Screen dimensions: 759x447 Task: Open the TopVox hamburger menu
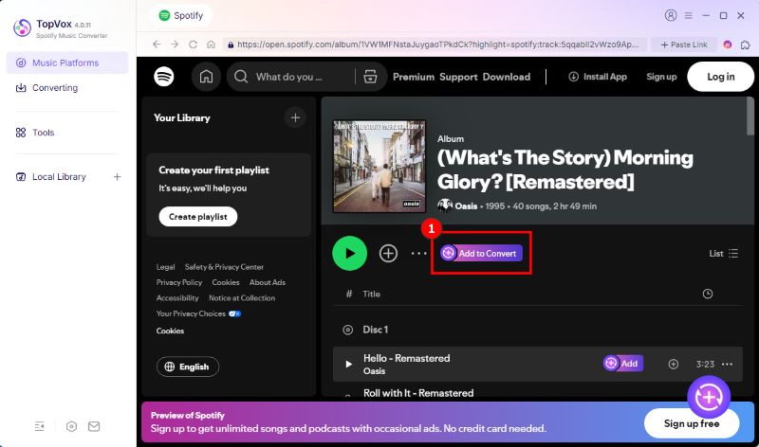click(x=689, y=15)
